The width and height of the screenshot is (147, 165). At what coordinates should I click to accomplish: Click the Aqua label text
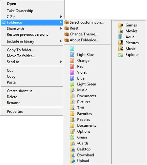130,37
